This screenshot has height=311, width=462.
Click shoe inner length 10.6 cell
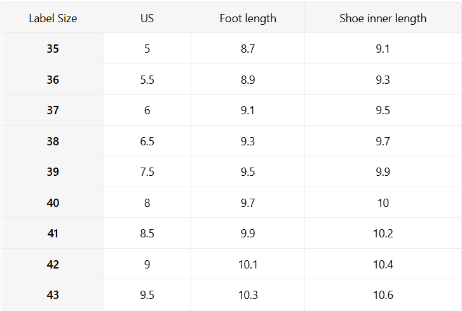[x=383, y=295]
